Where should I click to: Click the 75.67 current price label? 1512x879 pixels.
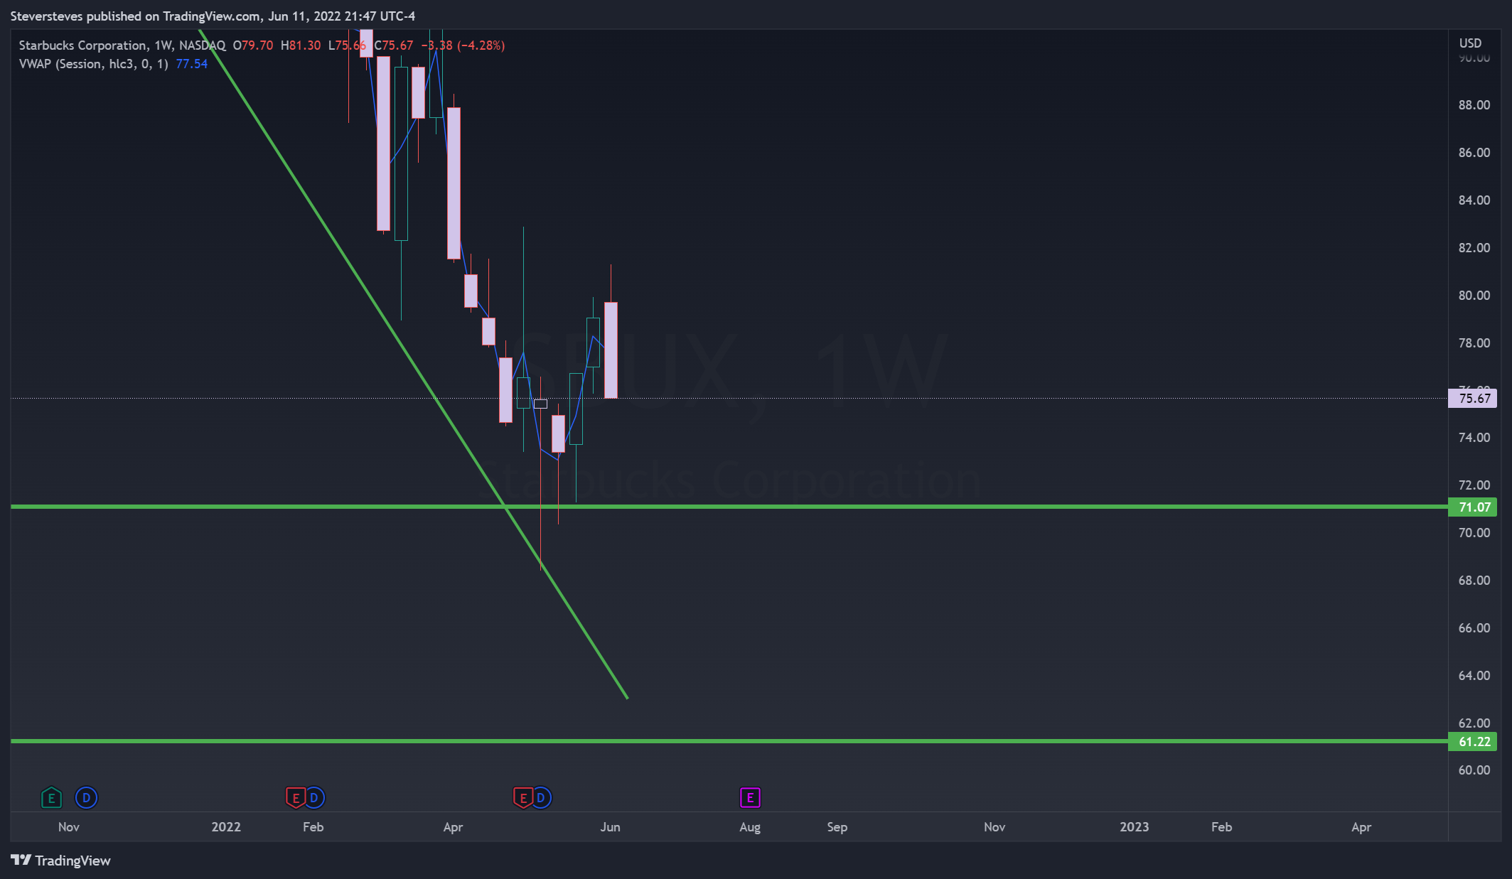1473,398
